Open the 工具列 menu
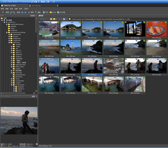168x148 pixels. click(x=26, y=9)
